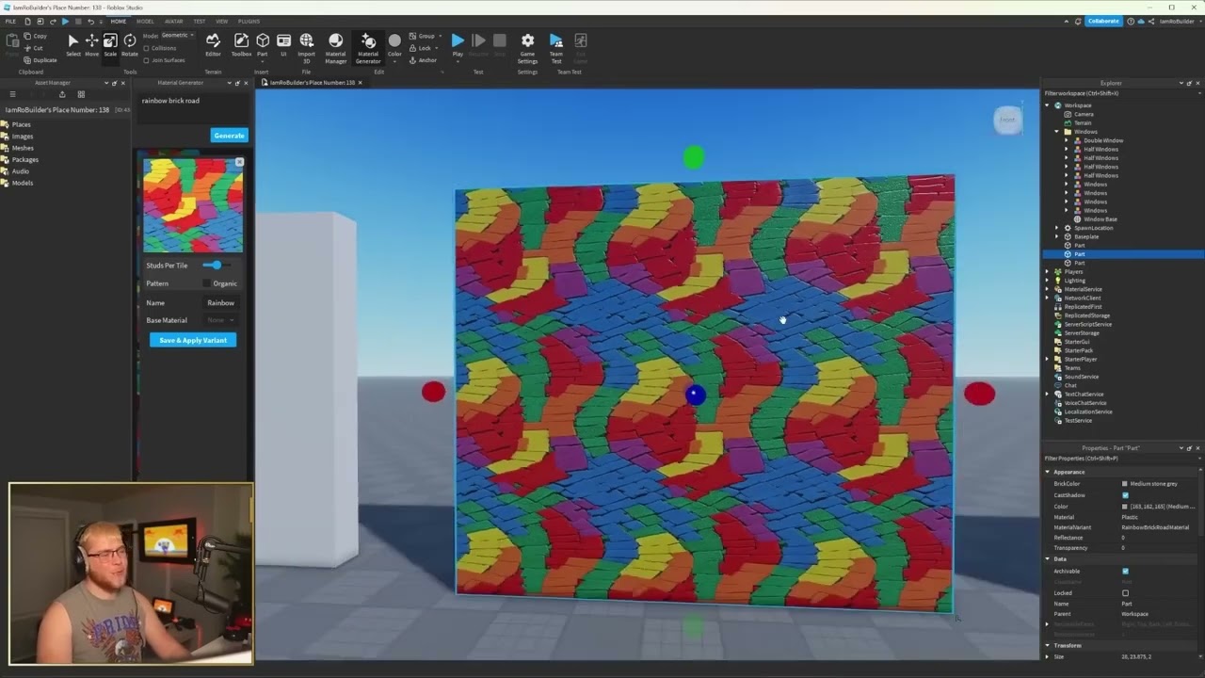The image size is (1205, 678).
Task: Open the Base Material dropdown
Action: (x=219, y=320)
